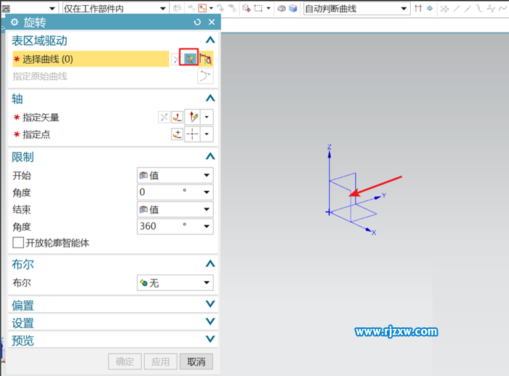
Task: Open the dropdown arrow beside the selection filter icon
Action: point(211,8)
